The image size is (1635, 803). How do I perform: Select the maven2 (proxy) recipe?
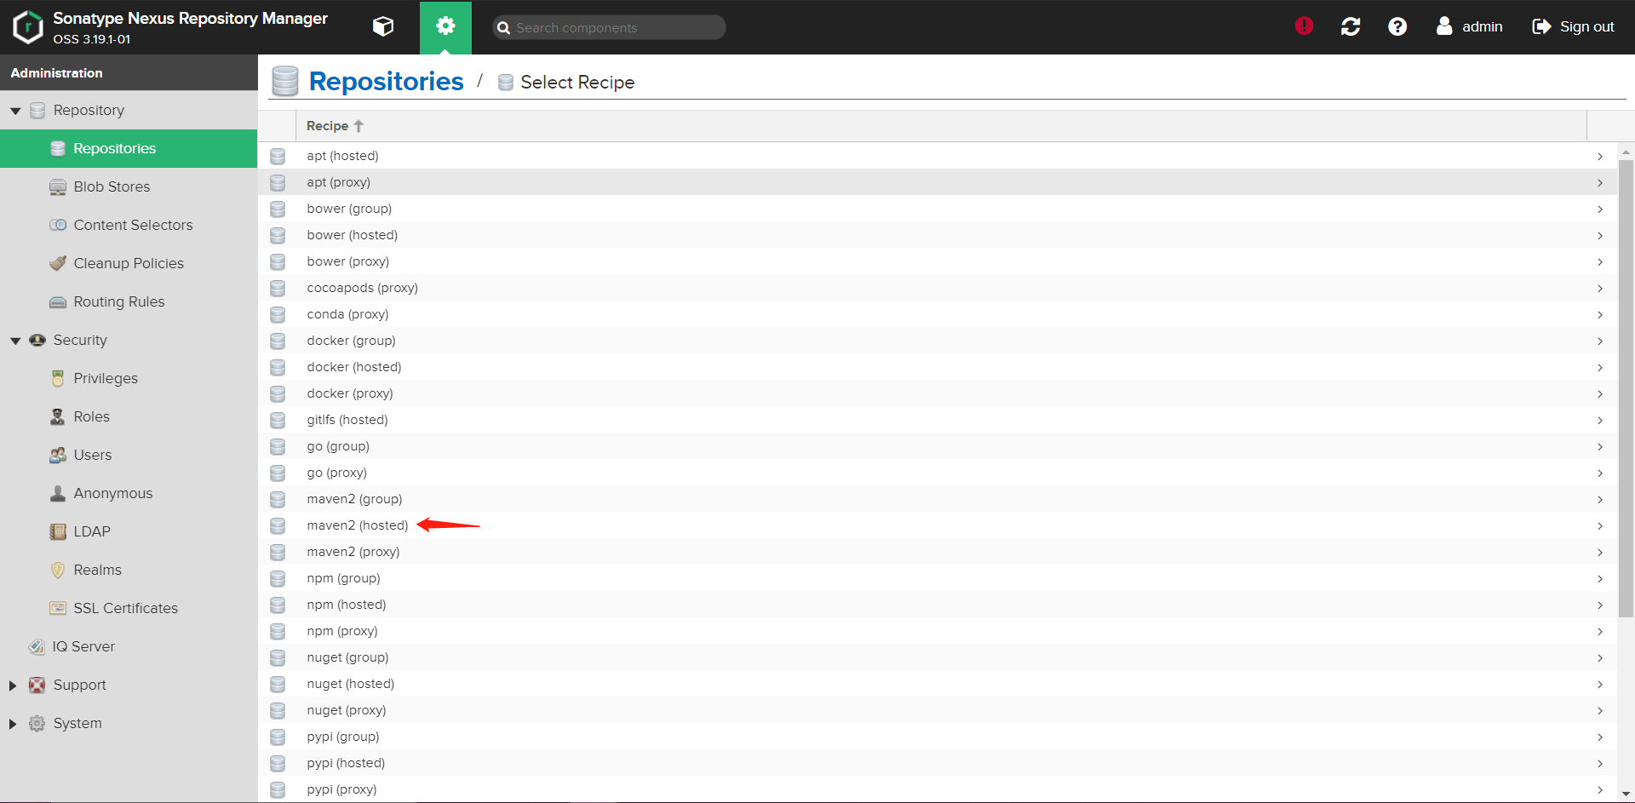pos(938,552)
